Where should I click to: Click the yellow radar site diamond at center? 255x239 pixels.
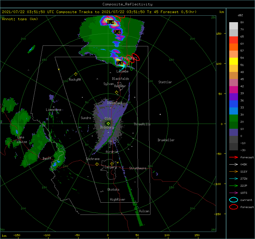click(x=108, y=124)
